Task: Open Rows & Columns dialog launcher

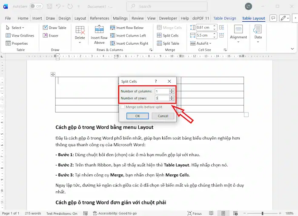Action: [x=151, y=50]
